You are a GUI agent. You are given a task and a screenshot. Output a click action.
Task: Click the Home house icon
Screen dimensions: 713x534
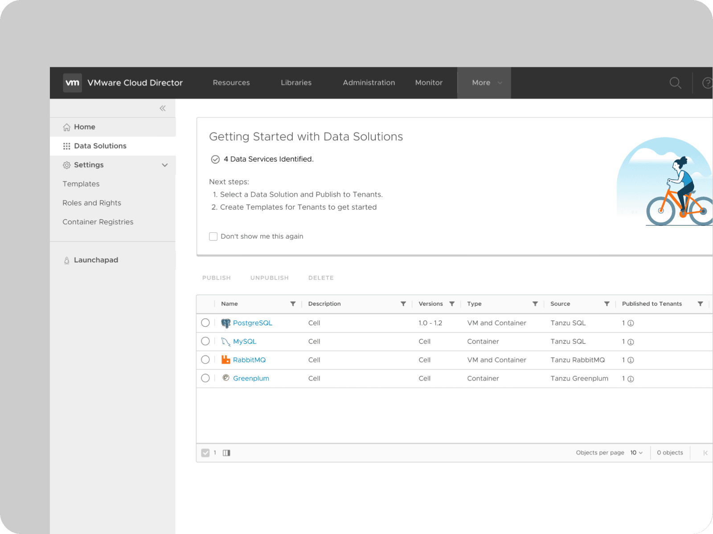(66, 127)
